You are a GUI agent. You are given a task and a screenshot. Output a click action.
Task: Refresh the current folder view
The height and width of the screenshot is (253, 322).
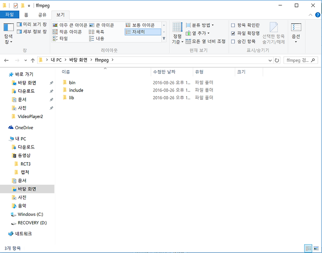[x=277, y=60]
